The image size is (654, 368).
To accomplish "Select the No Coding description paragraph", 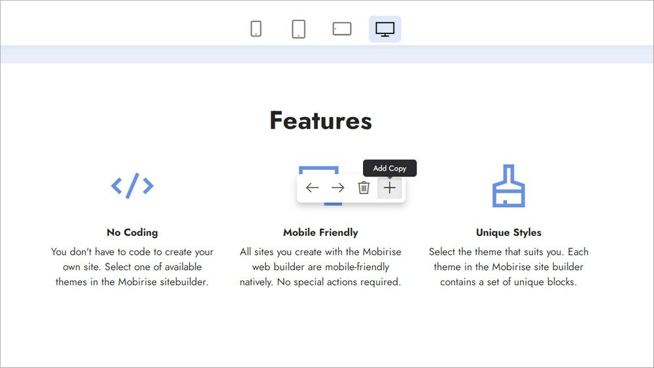I will click(x=132, y=267).
